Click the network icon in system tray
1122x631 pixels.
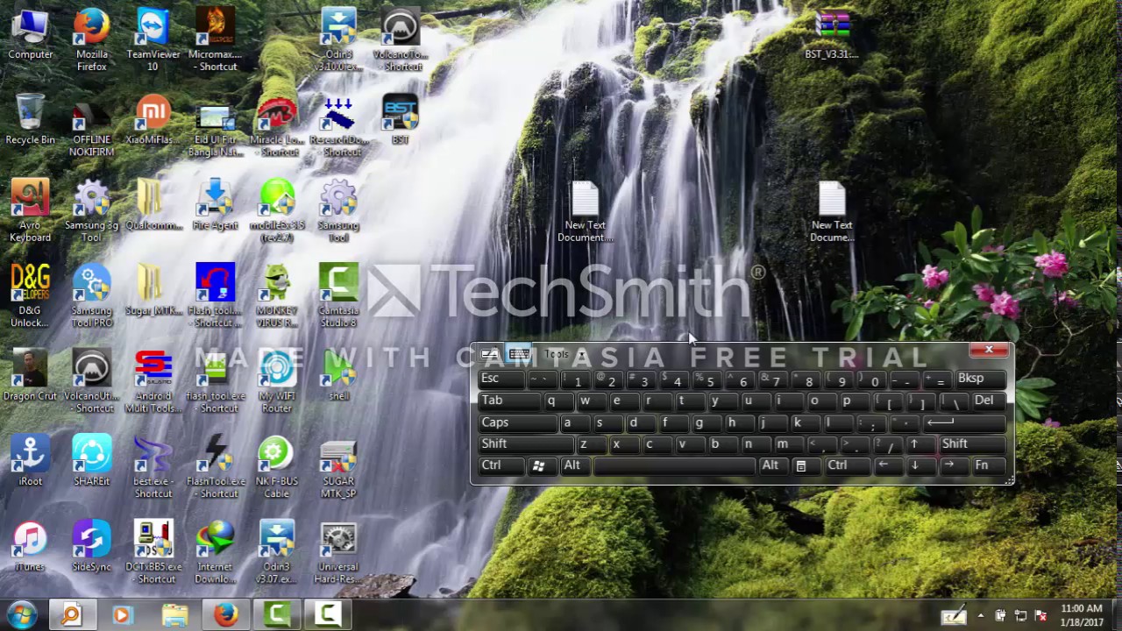pyautogui.click(x=1021, y=615)
